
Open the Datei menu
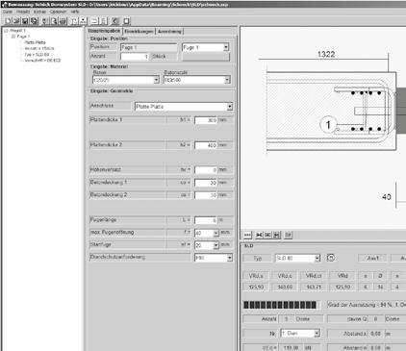click(8, 12)
